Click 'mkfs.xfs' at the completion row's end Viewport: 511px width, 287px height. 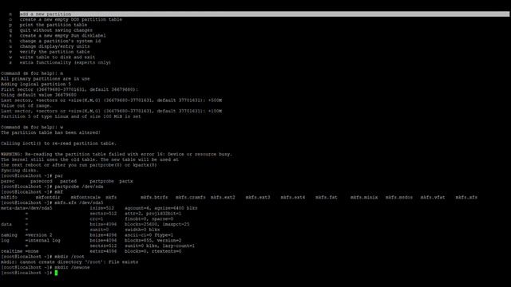466,197
